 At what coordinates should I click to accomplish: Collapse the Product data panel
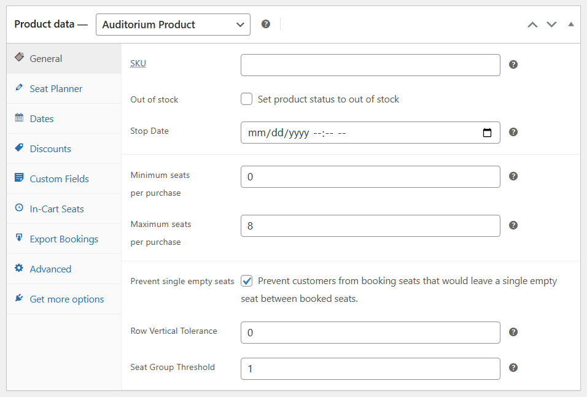click(571, 25)
